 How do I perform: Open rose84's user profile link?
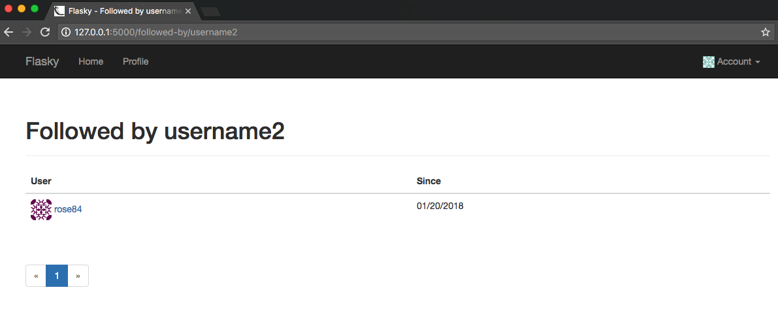pyautogui.click(x=68, y=210)
